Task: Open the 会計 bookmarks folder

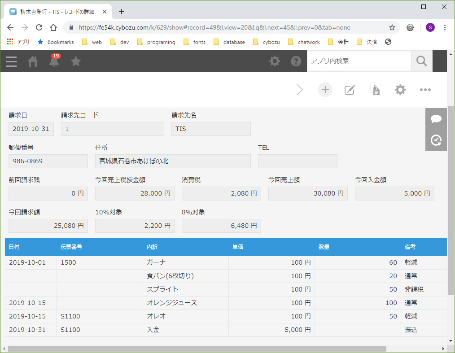Action: (338, 42)
